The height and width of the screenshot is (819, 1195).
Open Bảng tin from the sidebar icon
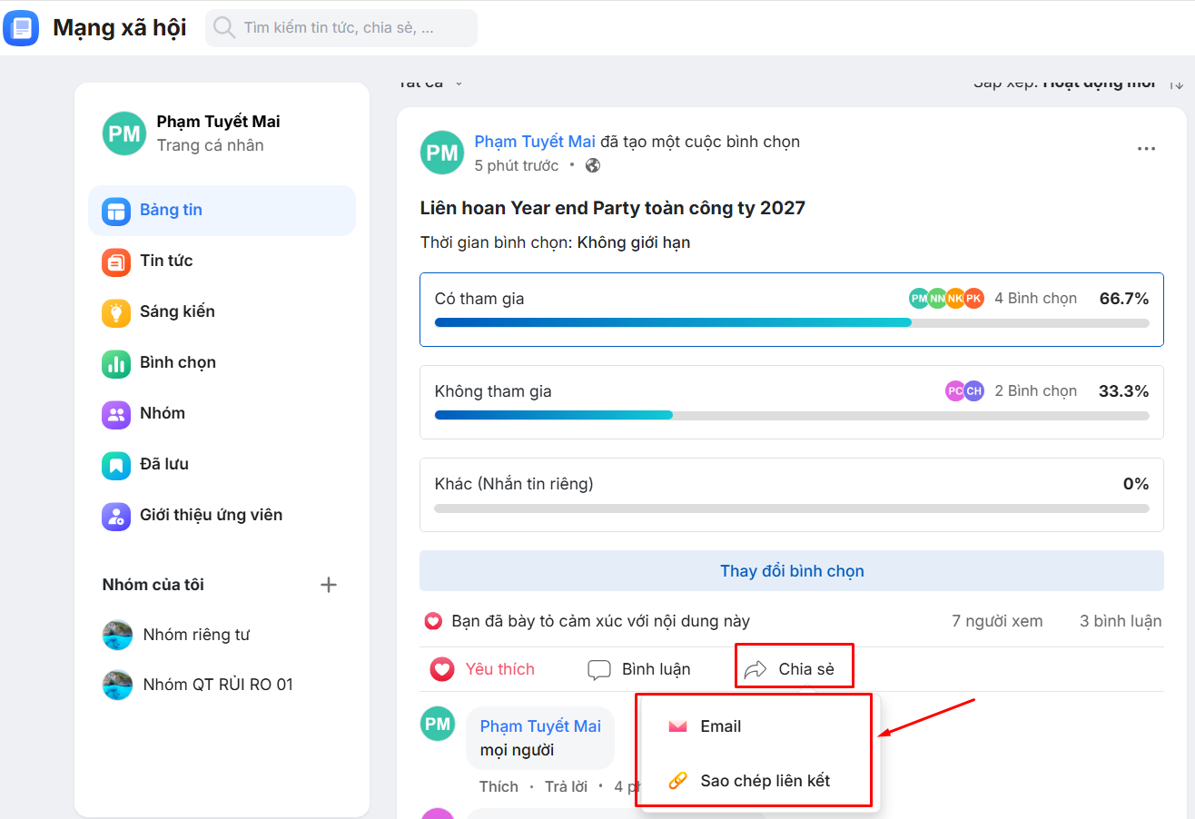pos(115,211)
